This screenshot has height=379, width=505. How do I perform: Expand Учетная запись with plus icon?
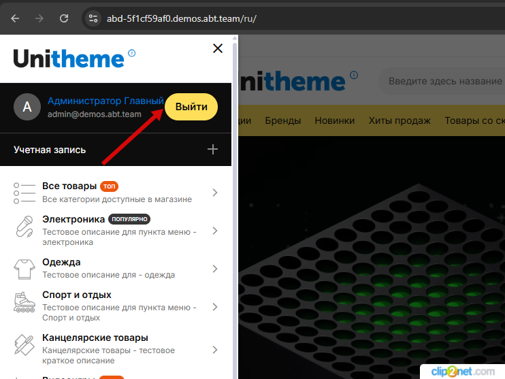[x=212, y=149]
